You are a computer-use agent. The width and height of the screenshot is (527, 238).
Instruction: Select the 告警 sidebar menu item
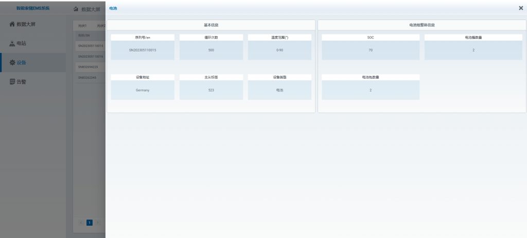[22, 82]
